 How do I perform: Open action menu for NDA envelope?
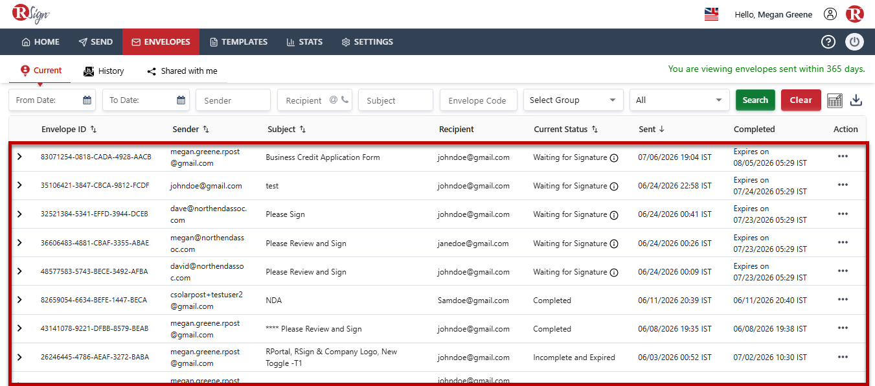coord(843,299)
